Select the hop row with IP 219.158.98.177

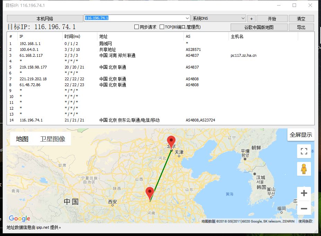(161, 67)
